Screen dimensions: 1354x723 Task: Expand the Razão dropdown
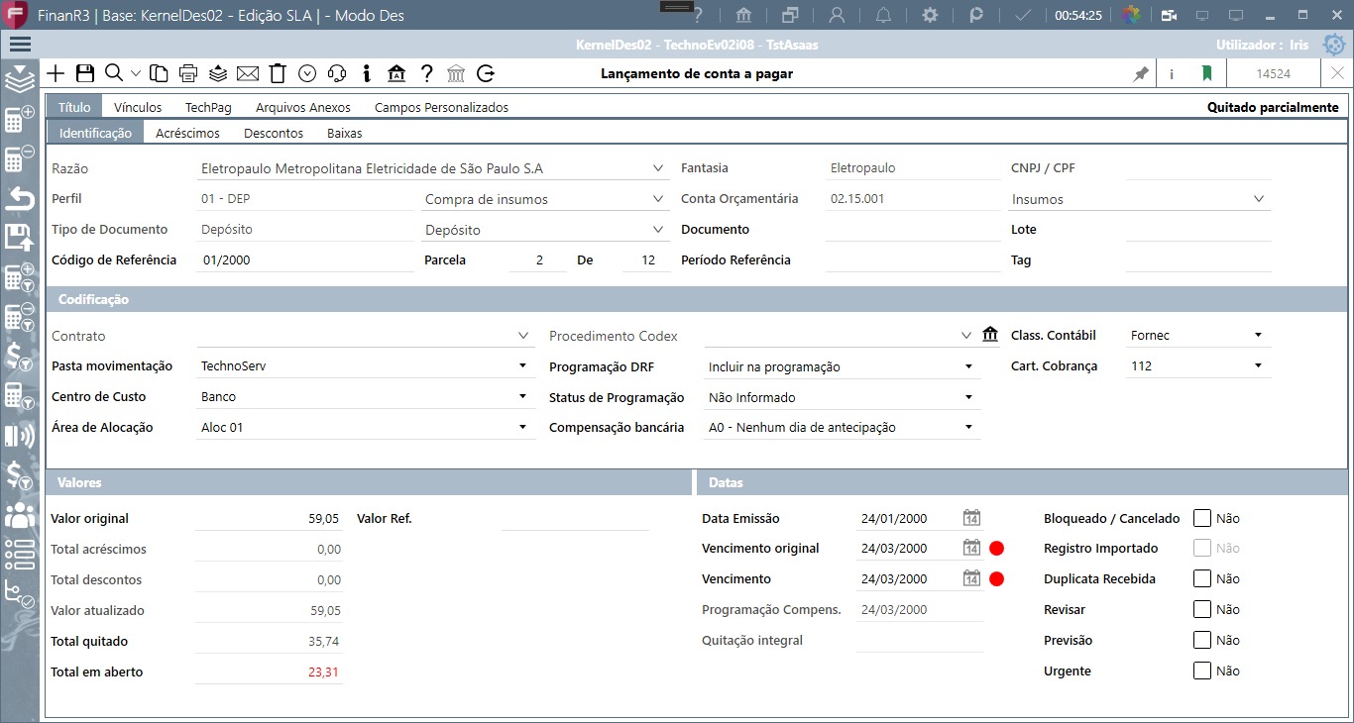tap(658, 168)
